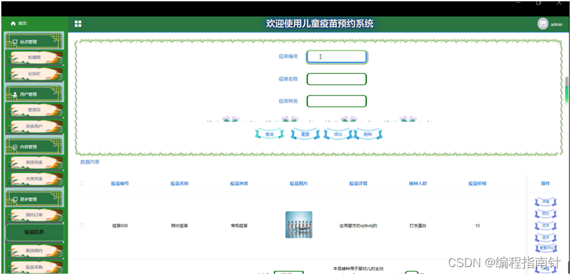
Task: Click the 接种人群 column header
Action: [x=418, y=184]
